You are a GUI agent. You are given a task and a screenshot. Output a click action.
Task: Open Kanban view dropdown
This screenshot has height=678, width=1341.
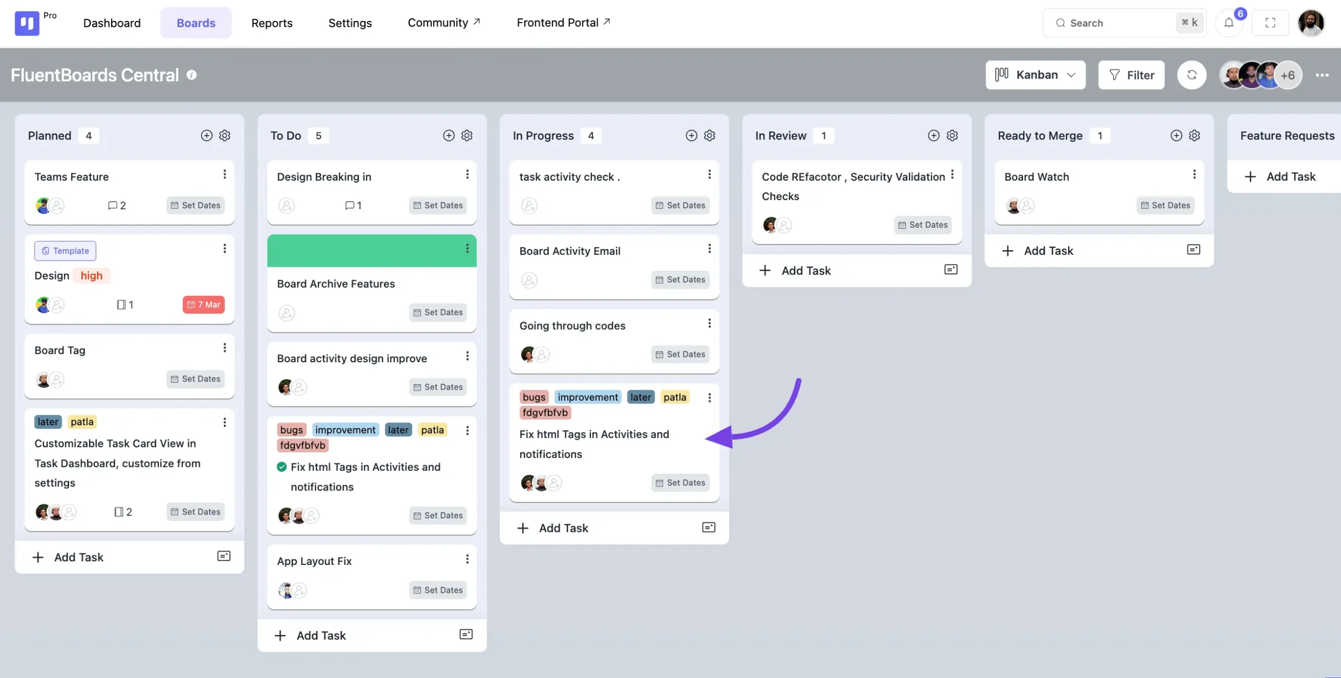1035,75
